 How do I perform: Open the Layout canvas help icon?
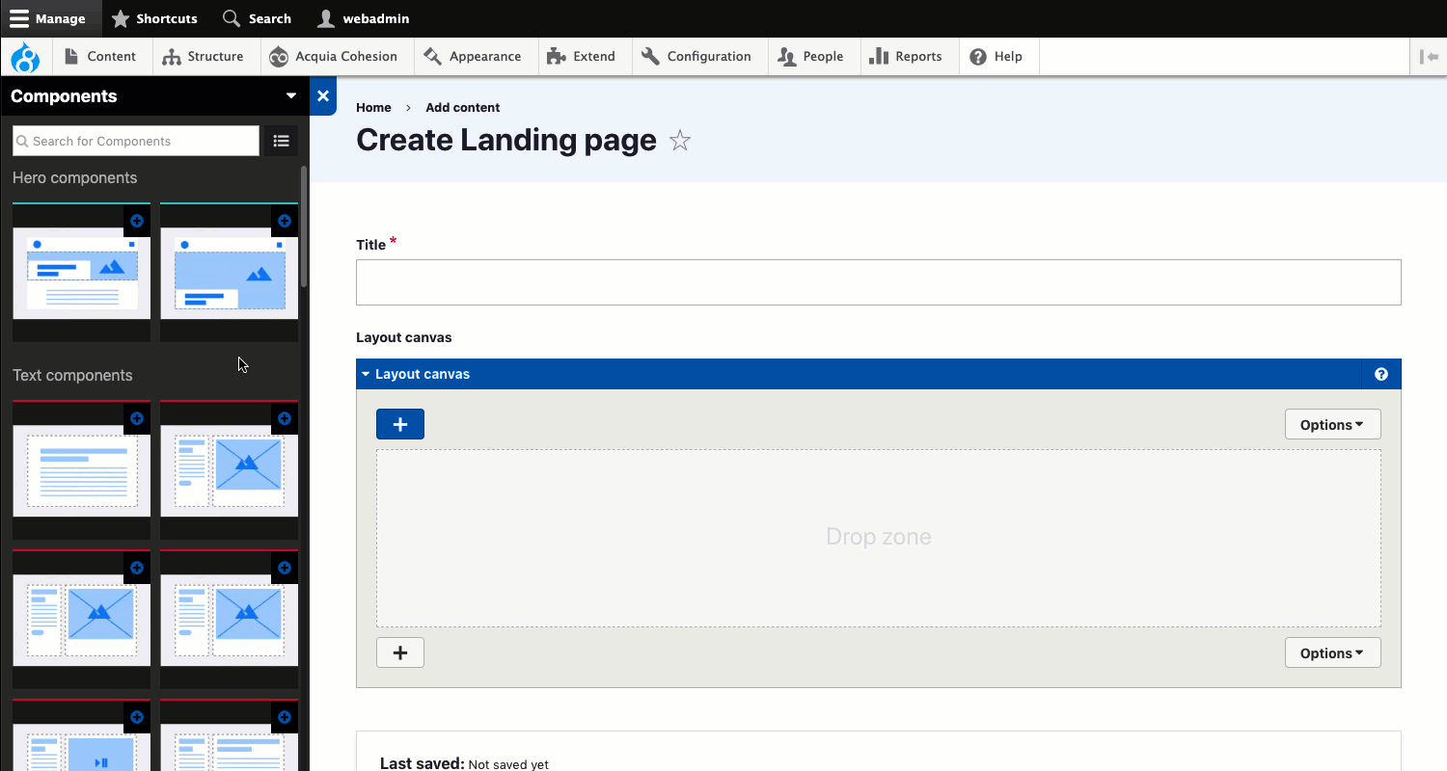coord(1381,374)
